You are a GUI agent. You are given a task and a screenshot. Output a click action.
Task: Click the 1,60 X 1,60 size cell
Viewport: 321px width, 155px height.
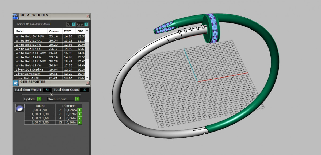tap(40, 118)
